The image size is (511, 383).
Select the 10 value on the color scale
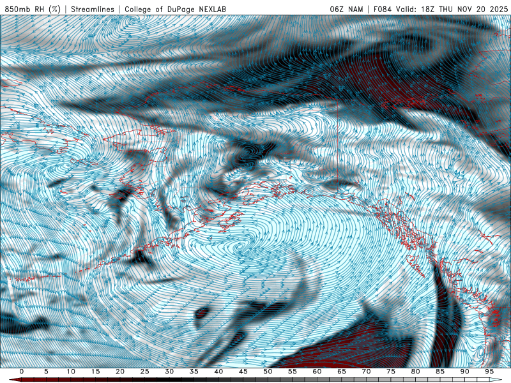pos(71,372)
